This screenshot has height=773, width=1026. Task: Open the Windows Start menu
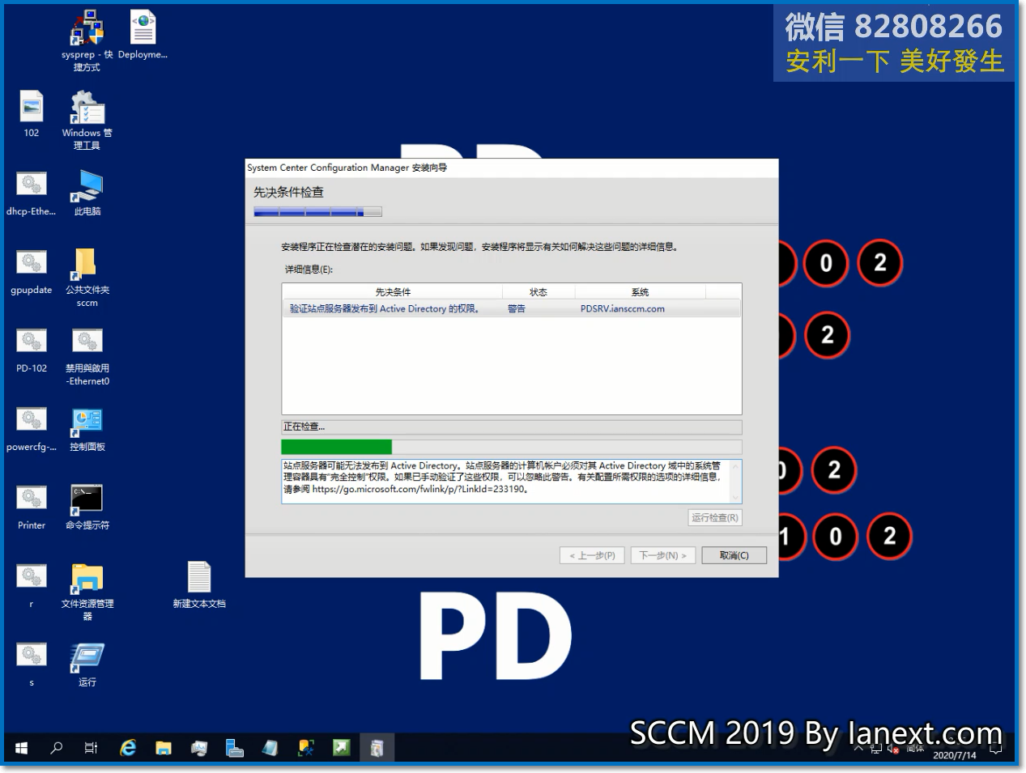pyautogui.click(x=21, y=748)
